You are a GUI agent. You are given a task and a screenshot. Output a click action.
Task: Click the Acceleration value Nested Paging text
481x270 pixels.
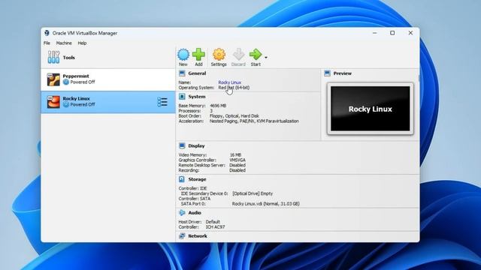tap(254, 121)
